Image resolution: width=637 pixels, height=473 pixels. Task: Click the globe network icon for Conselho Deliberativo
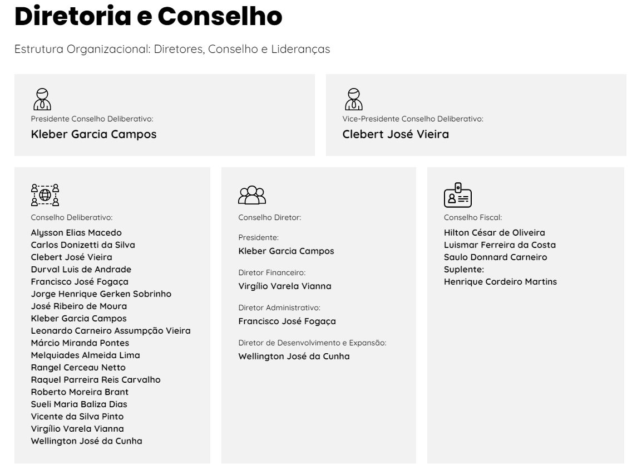(45, 195)
